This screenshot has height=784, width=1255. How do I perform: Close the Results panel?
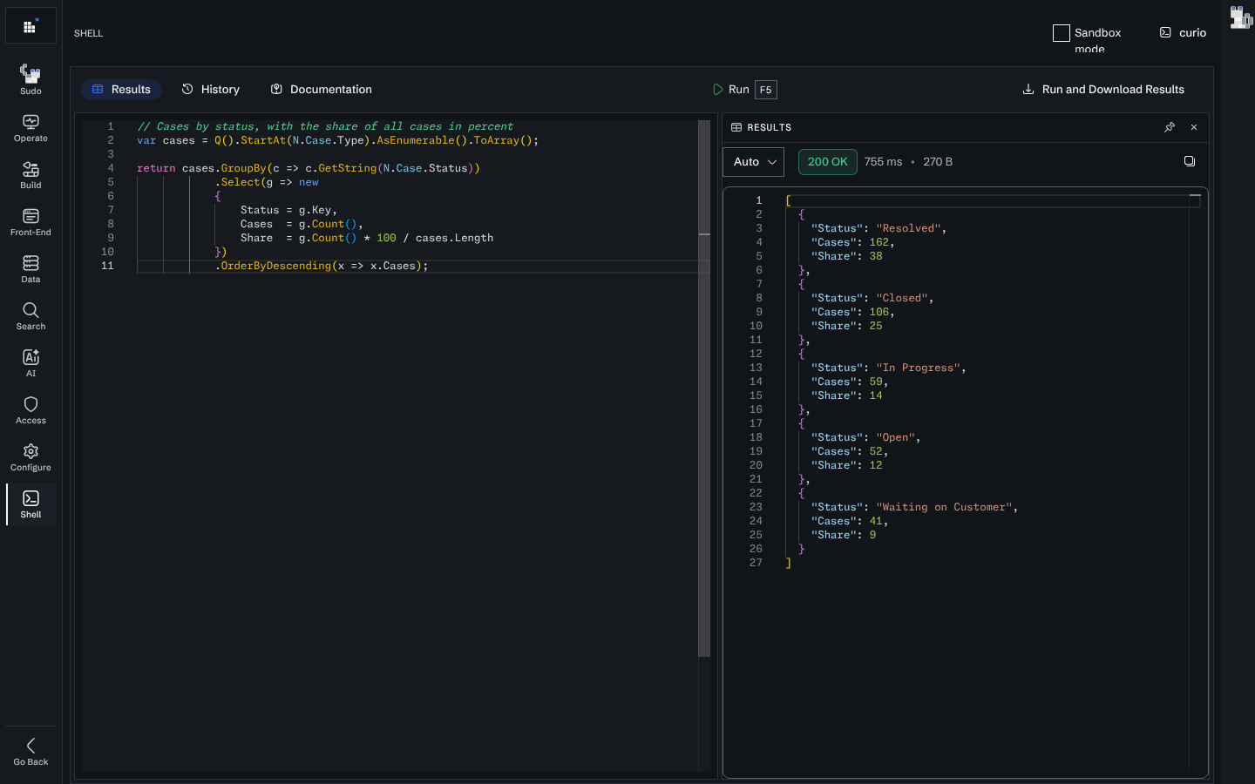tap(1194, 127)
